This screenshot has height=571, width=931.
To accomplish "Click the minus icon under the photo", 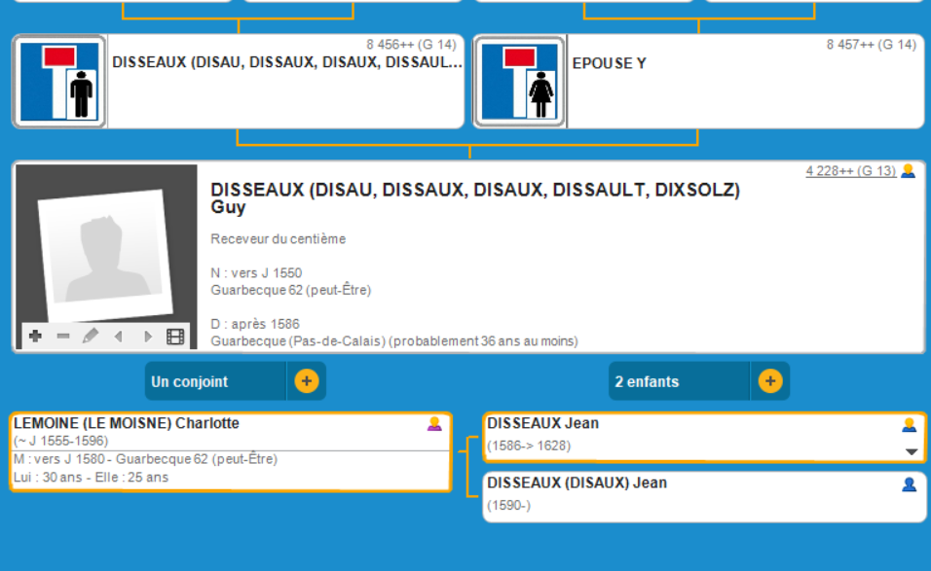I will pyautogui.click(x=63, y=337).
